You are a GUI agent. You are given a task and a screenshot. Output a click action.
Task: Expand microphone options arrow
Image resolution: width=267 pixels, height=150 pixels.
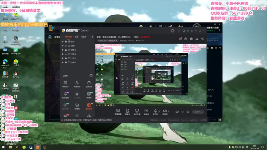tap(159, 111)
